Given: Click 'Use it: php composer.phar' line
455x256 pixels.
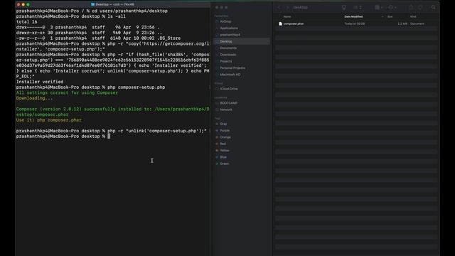Looking at the screenshot, I should (49, 120).
